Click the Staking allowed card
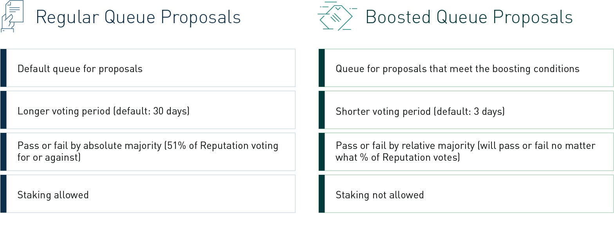Screen dimensions: 614x234 coord(151,194)
